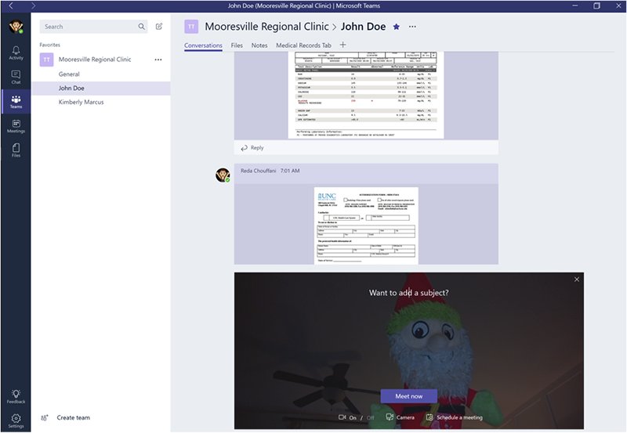The image size is (627, 433).
Task: Click the Create team link
Action: coord(73,418)
